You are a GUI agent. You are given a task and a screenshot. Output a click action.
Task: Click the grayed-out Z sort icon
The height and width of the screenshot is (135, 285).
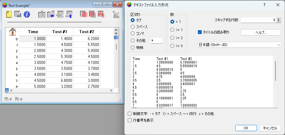116,14
